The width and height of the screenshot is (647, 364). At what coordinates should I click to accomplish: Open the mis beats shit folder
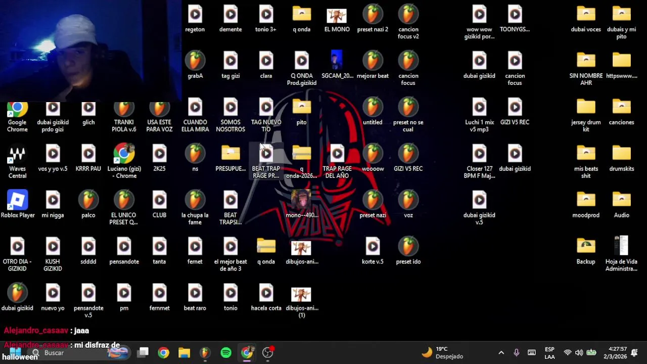pos(586,162)
